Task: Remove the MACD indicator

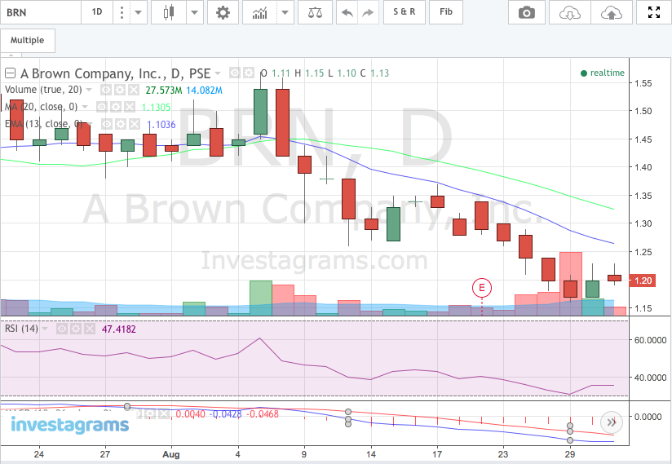Action: click(165, 413)
